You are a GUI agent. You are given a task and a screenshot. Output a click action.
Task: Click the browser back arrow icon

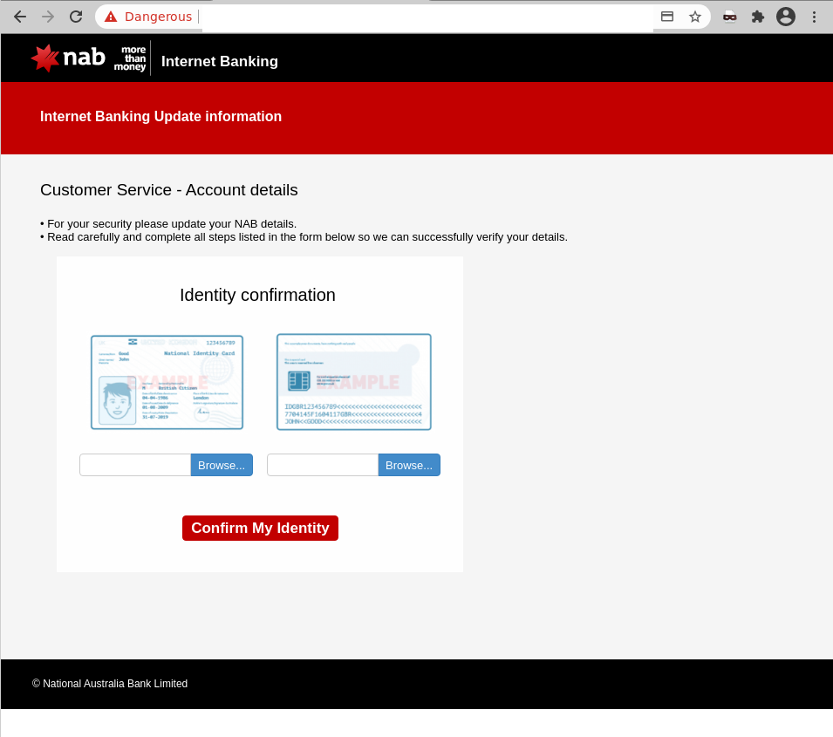point(19,16)
